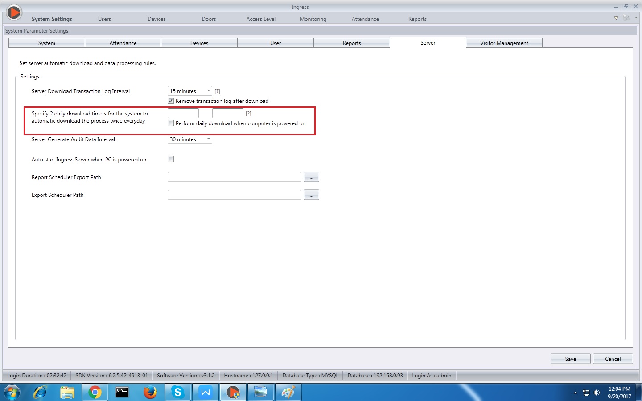Screen dimensions: 642x401
Task: Select the Server tab
Action: [x=428, y=42]
